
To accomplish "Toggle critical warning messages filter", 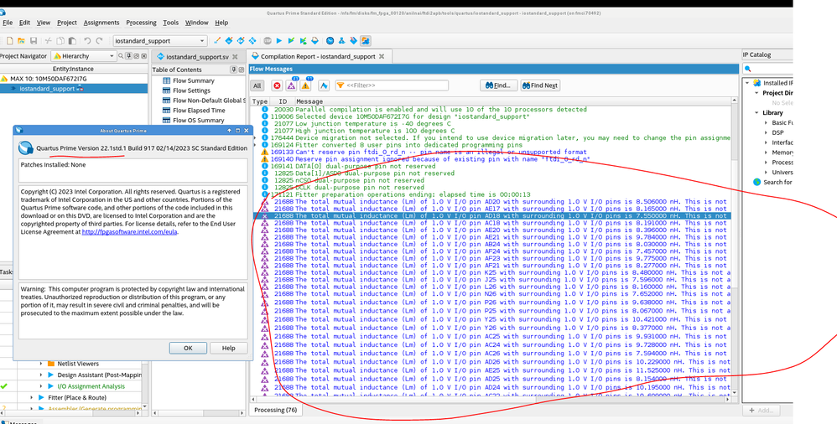I will 291,85.
